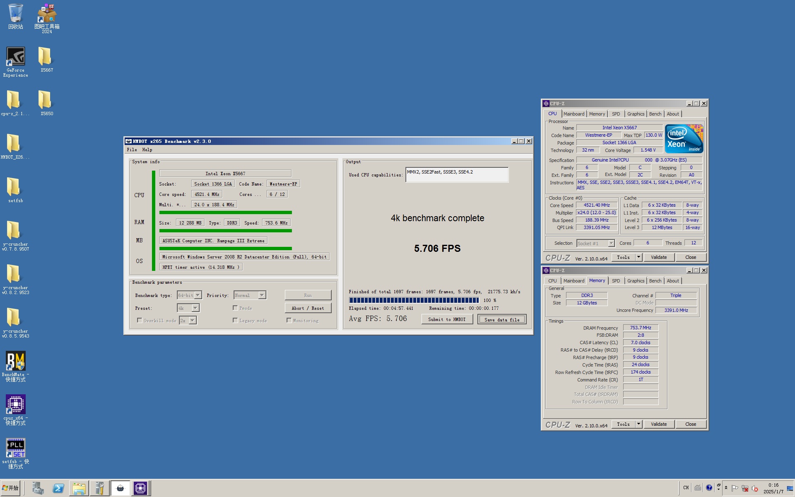Click Close button in lower CPU-Z window
795x497 pixels.
(691, 424)
